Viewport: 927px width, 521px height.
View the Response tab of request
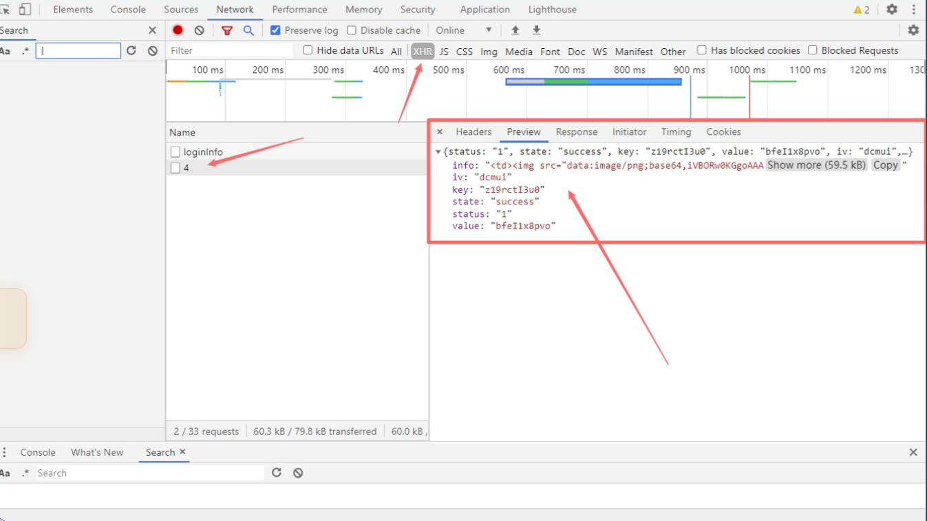pos(577,131)
